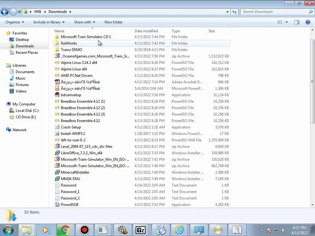Screen dimensions: 315x236
Task: Select Downloads in the navigation pane
Action: tap(25, 46)
